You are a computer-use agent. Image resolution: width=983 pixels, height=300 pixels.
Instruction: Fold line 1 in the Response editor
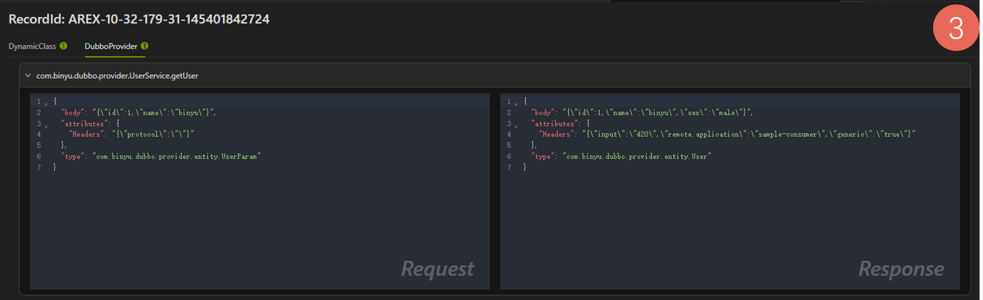[516, 103]
